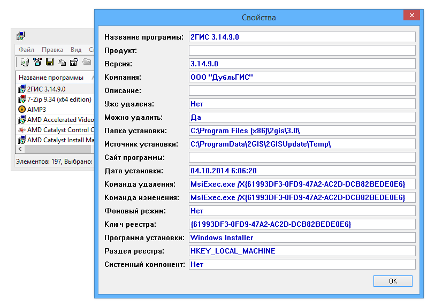Click the Ключ реестра GUID field
Image resolution: width=435 pixels, height=307 pixels.
(302, 224)
